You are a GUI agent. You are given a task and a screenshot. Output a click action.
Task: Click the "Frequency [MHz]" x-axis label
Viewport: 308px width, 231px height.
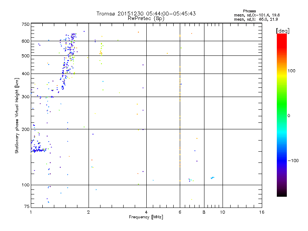tap(146, 217)
